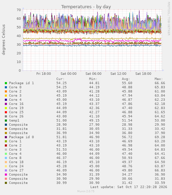Click the Fri 18:00 time axis label

pyautogui.click(x=44, y=74)
